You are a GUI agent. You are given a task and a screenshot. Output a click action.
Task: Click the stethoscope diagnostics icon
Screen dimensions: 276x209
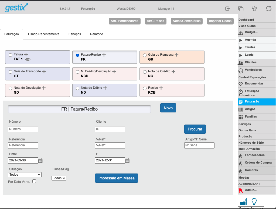coord(254,8)
